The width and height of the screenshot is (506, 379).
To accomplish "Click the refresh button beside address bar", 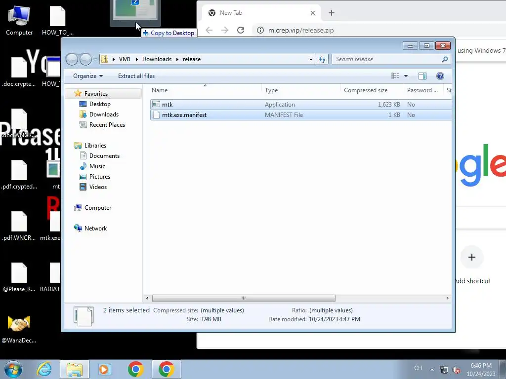I will (x=322, y=59).
